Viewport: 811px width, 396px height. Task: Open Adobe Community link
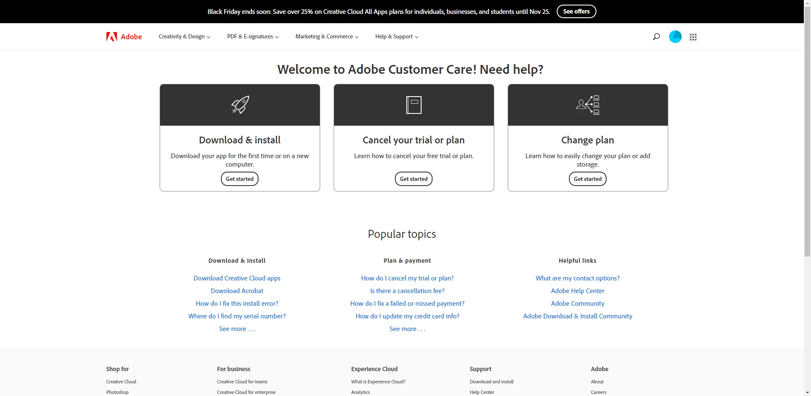coord(577,304)
